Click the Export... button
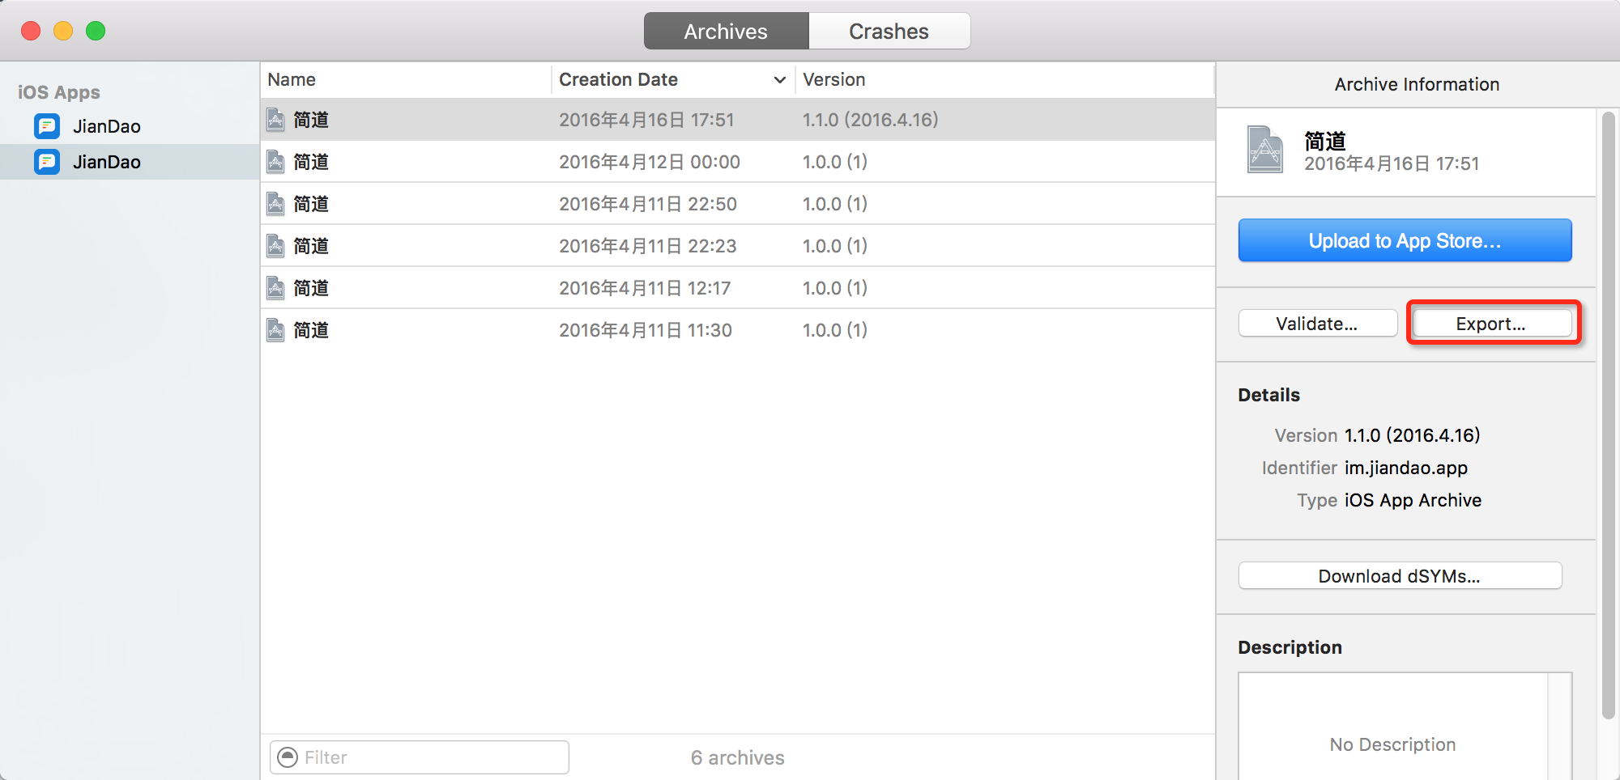 click(1491, 324)
